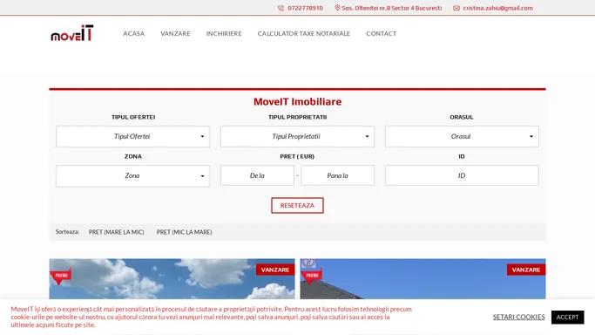This screenshot has height=335, width=595.
Task: Click VANZARE tag on first listing
Action: coord(275,270)
